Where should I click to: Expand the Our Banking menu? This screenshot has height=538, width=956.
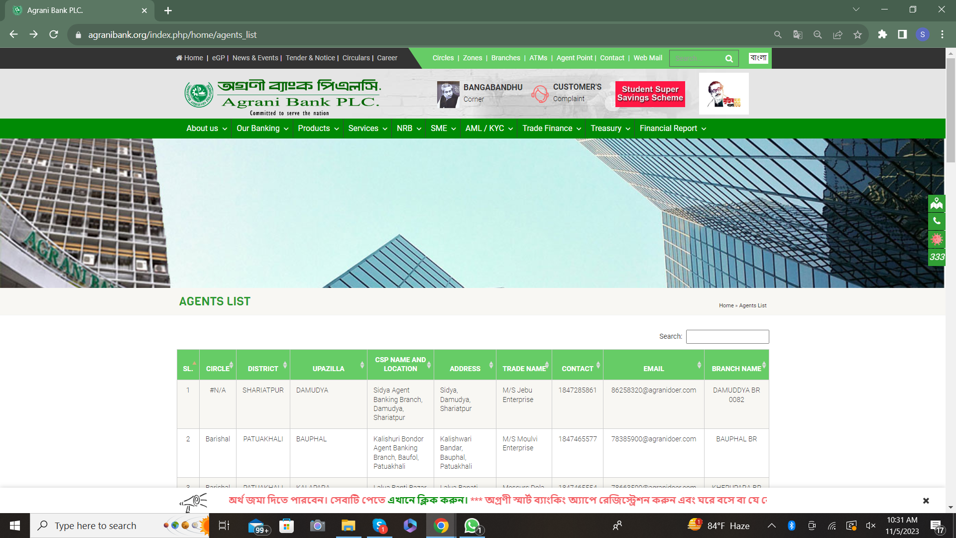(x=262, y=129)
